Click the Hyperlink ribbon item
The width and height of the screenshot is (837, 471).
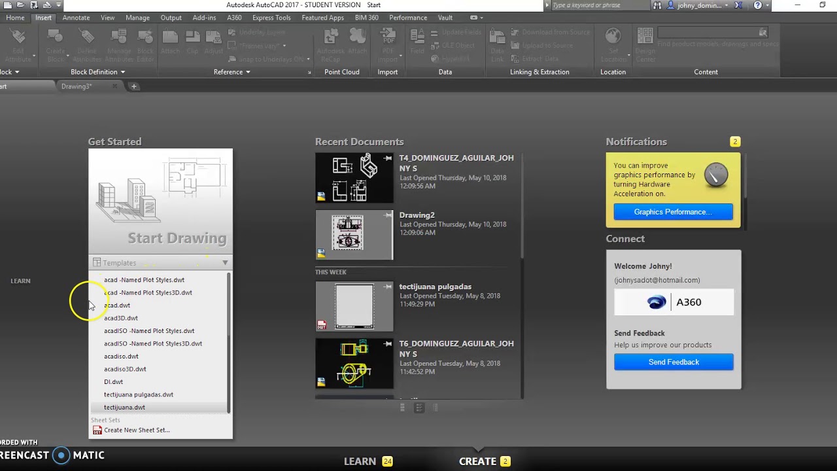click(451, 59)
